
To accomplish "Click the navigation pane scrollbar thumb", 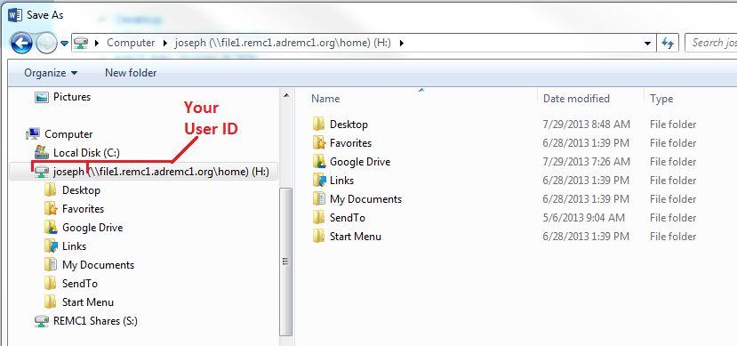I will pos(285,261).
